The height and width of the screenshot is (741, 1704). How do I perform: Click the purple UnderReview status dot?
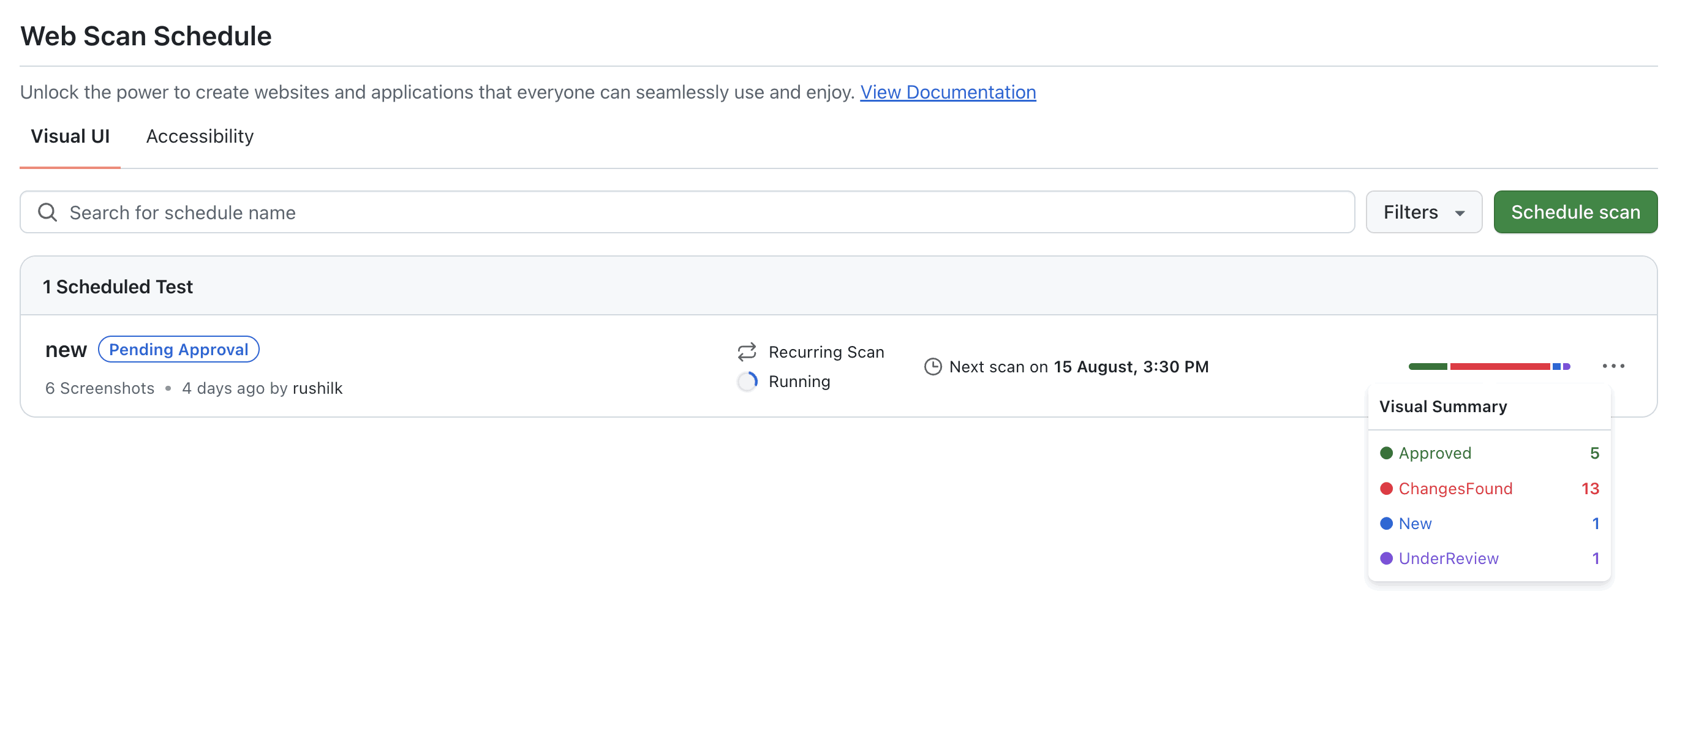pos(1386,559)
